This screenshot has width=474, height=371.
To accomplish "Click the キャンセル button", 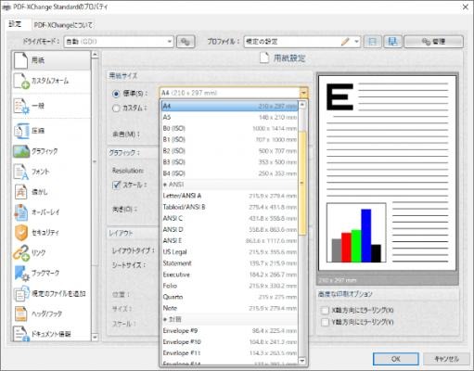I will point(446,359).
